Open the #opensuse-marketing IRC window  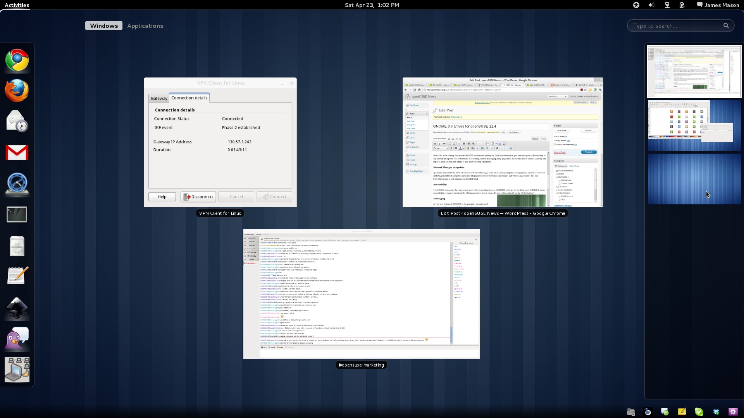(x=361, y=294)
